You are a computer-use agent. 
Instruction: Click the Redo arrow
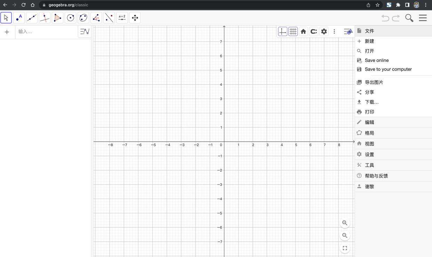pos(396,18)
